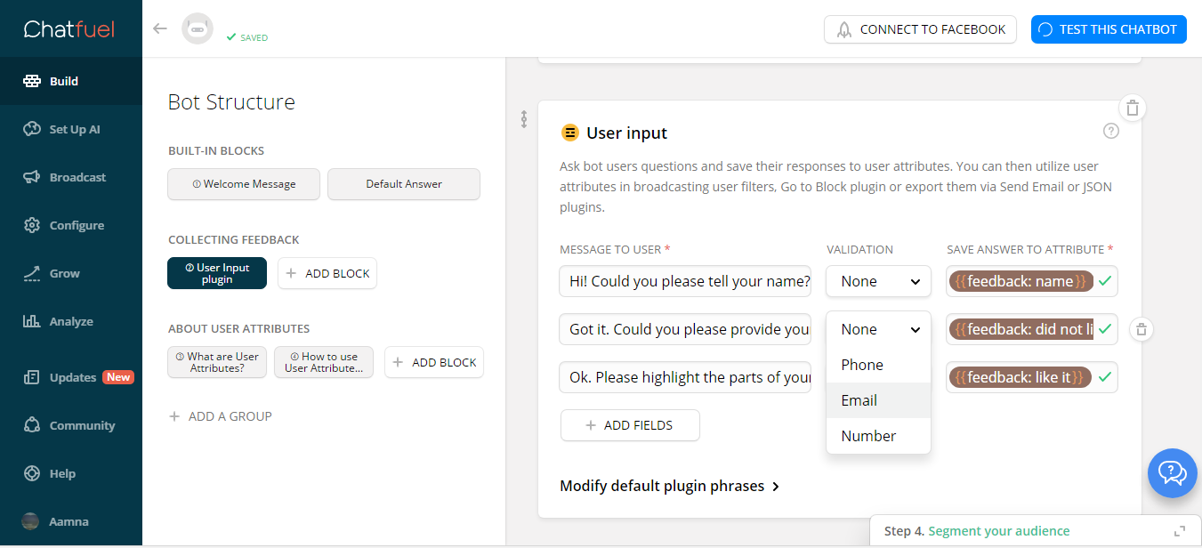The height and width of the screenshot is (548, 1202).
Task: Expand the Step 4 audience panel
Action: coord(1181,531)
